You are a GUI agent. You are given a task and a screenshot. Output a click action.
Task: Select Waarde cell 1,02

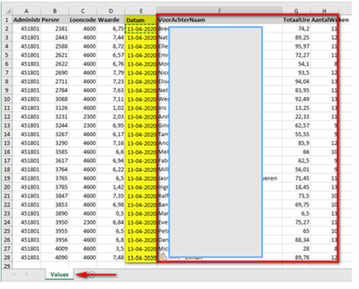[111, 108]
